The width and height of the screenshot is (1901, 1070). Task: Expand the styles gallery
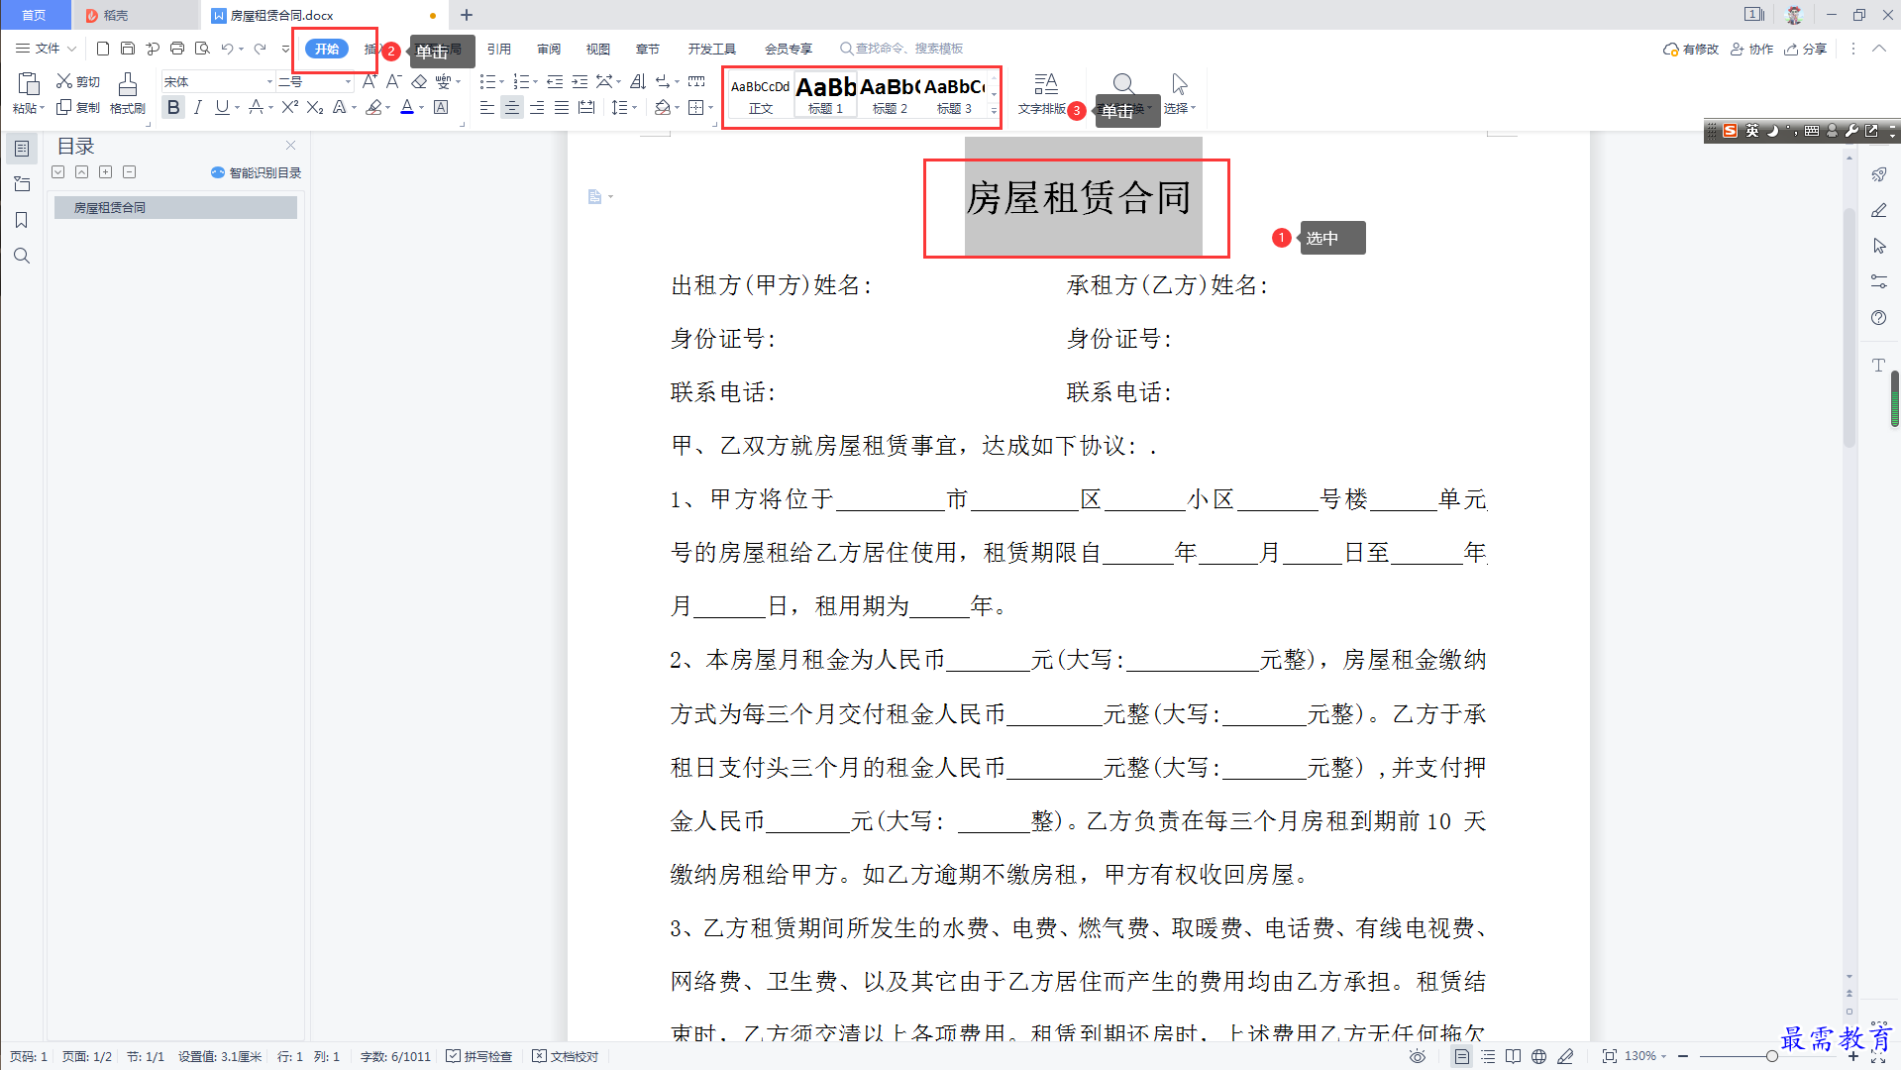(x=994, y=111)
